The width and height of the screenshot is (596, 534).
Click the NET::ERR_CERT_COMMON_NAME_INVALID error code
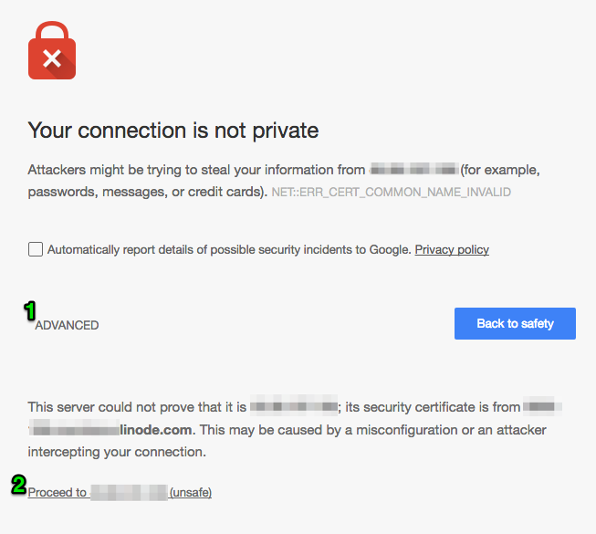[391, 193]
